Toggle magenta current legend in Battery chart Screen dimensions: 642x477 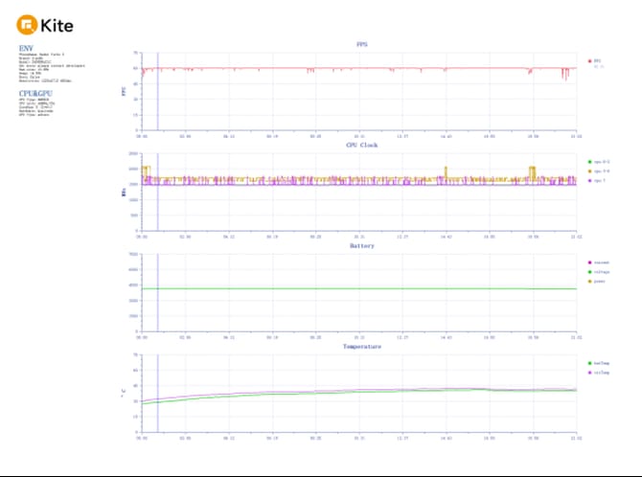point(599,262)
